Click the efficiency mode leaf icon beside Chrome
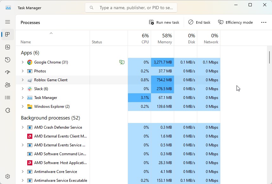Image resolution: width=272 pixels, height=184 pixels. click(x=122, y=62)
